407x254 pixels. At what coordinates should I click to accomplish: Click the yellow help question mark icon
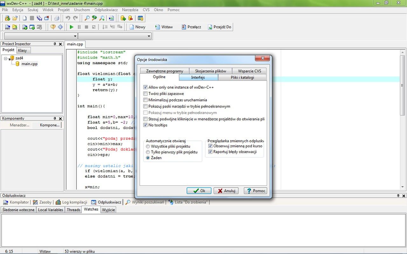point(53,27)
